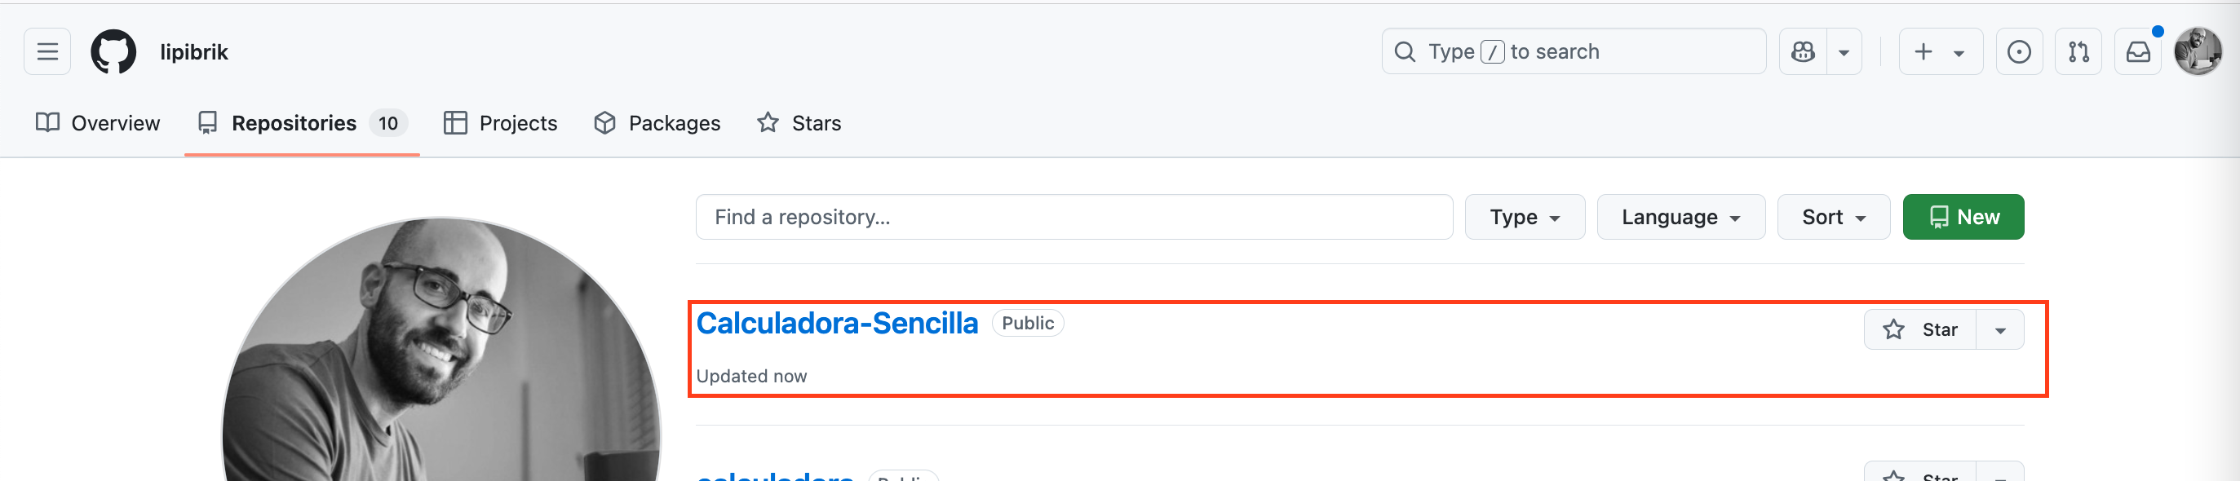View your issues

tap(2019, 51)
